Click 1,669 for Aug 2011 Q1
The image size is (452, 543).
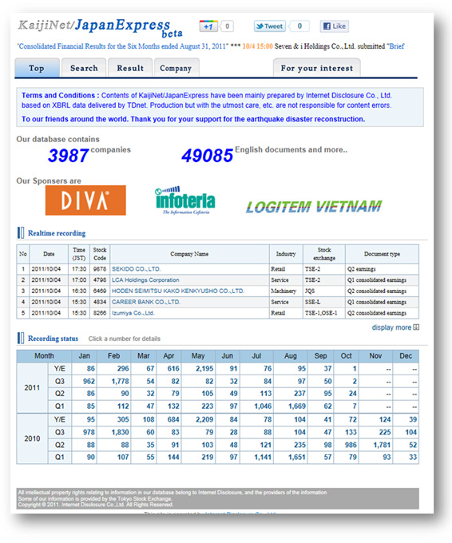click(x=297, y=406)
